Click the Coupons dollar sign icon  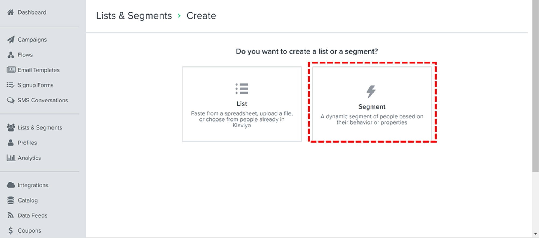11,230
